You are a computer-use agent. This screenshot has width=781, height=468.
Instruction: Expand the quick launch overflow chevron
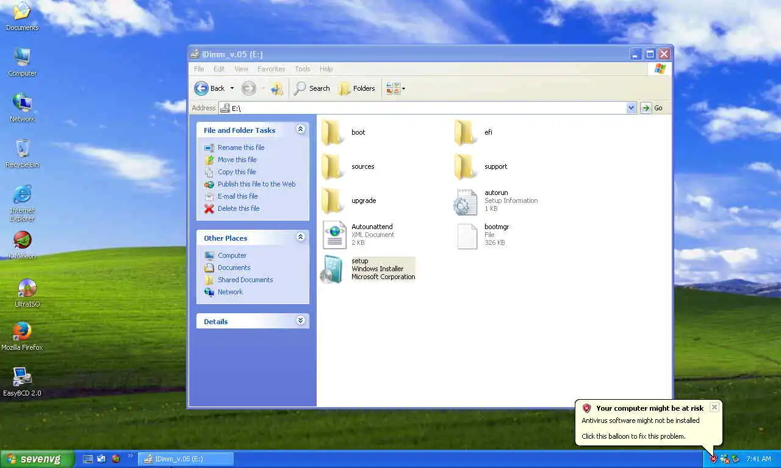130,456
